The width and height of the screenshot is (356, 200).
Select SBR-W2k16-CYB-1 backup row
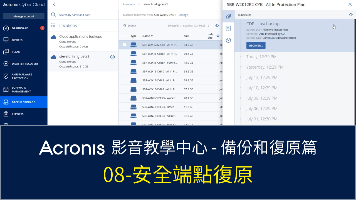pyautogui.click(x=170, y=80)
